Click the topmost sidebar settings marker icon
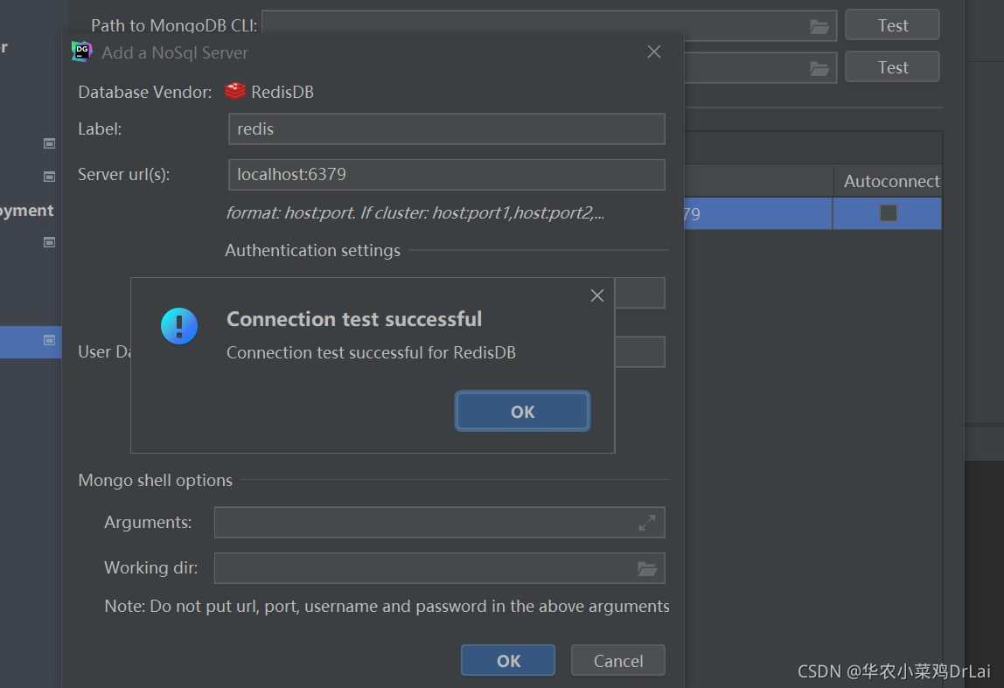 pyautogui.click(x=49, y=143)
